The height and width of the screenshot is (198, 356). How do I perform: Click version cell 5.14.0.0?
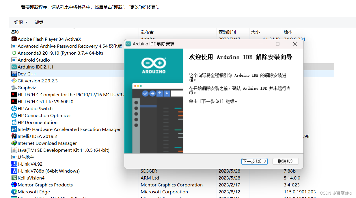coord(292,178)
